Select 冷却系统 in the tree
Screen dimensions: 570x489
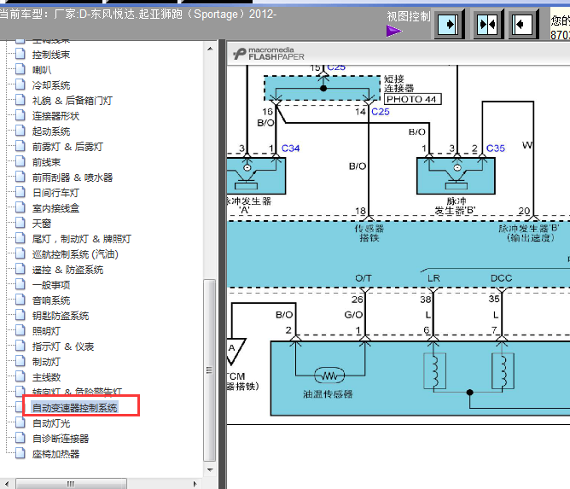[x=51, y=85]
